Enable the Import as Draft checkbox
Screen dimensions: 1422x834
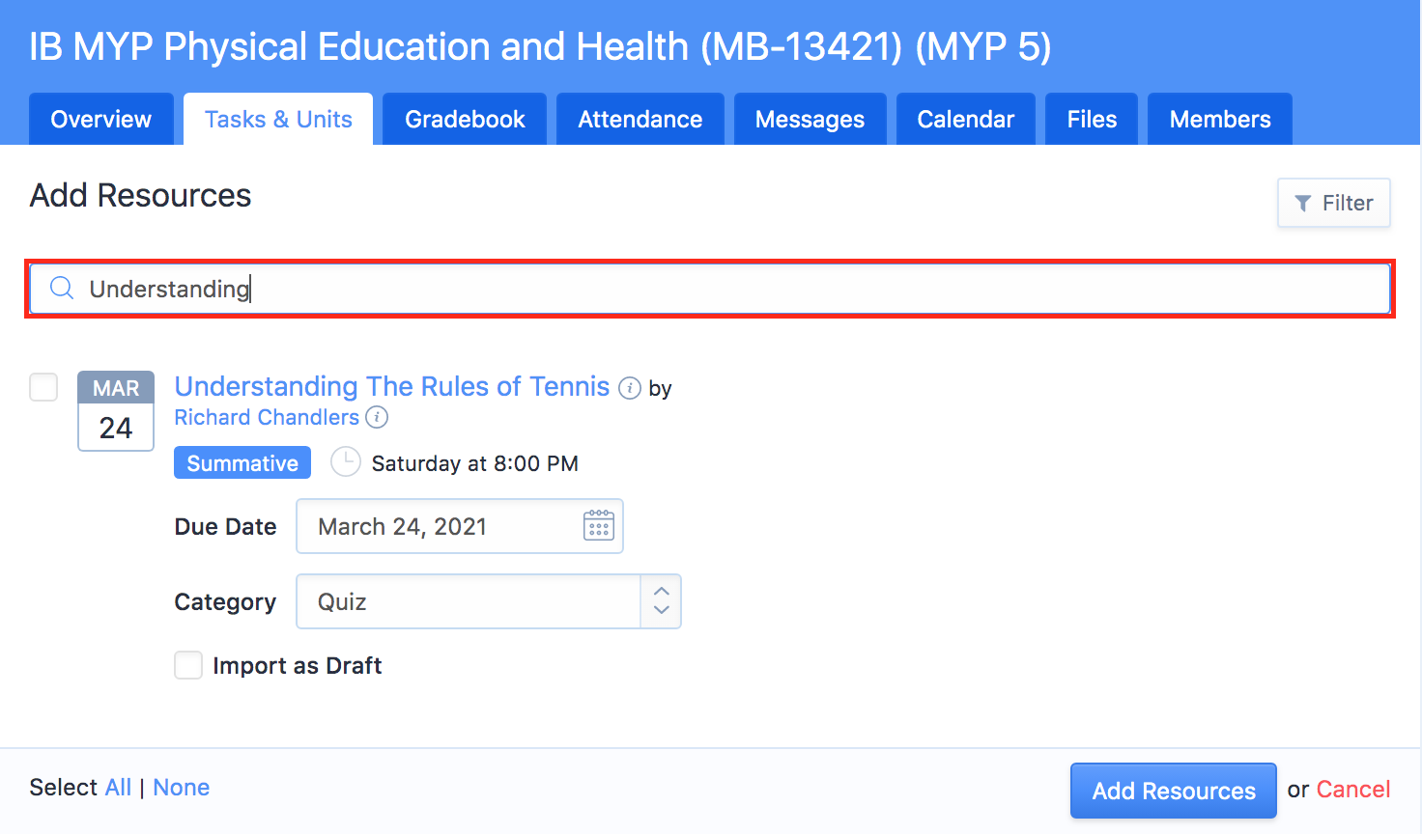(188, 665)
